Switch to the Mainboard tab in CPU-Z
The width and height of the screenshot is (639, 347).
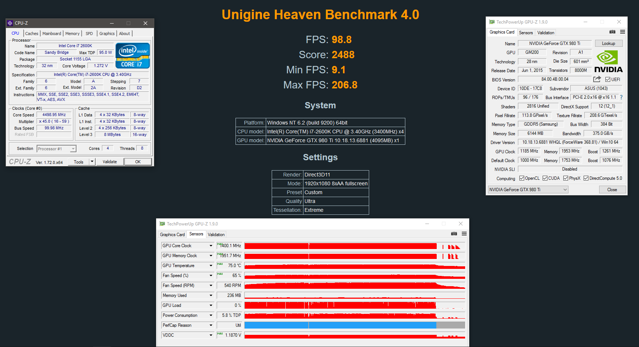(x=52, y=34)
